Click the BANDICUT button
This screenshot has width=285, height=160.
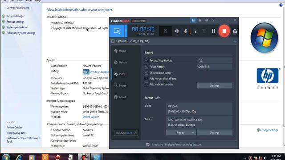pyautogui.click(x=126, y=133)
